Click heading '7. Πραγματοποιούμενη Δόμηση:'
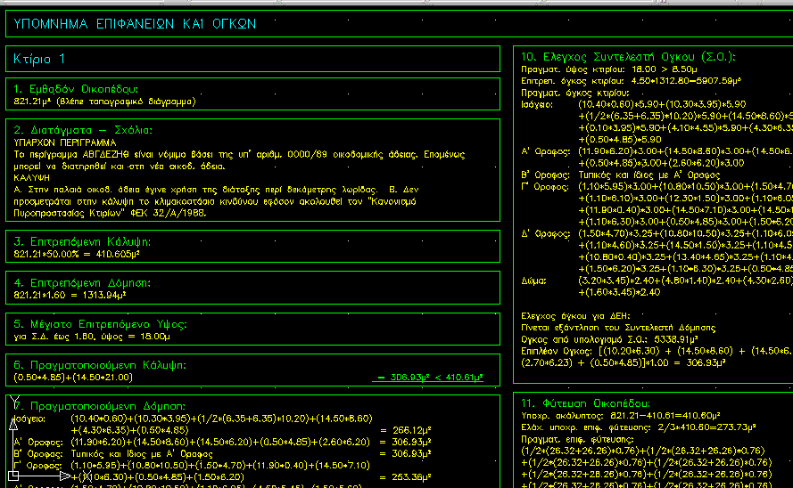793x488 pixels. (x=99, y=406)
